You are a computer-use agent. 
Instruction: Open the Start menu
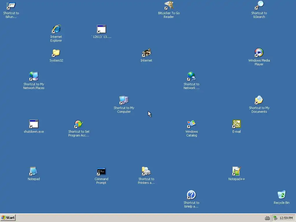click(8, 218)
